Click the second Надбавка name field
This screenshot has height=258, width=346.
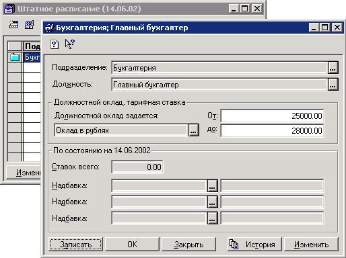tap(159, 202)
